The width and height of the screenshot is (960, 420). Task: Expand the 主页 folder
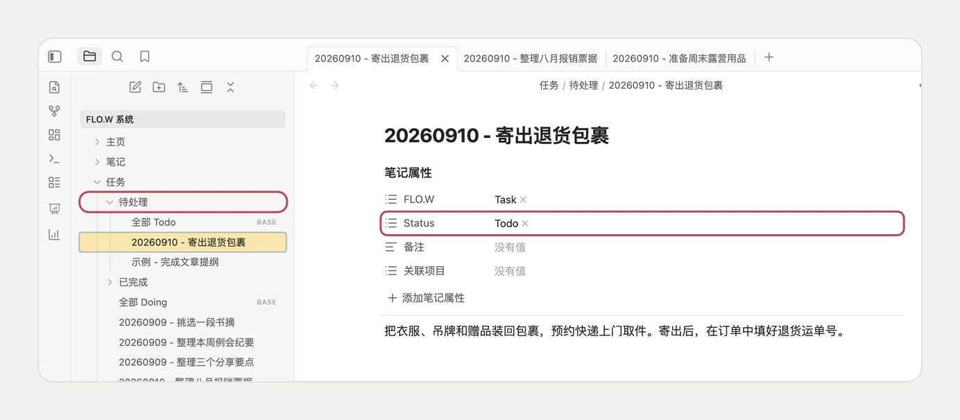97,142
